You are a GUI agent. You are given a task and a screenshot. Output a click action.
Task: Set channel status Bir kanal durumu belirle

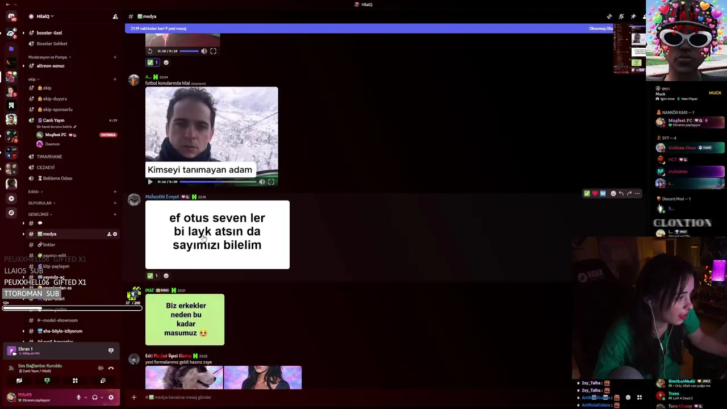(56, 127)
